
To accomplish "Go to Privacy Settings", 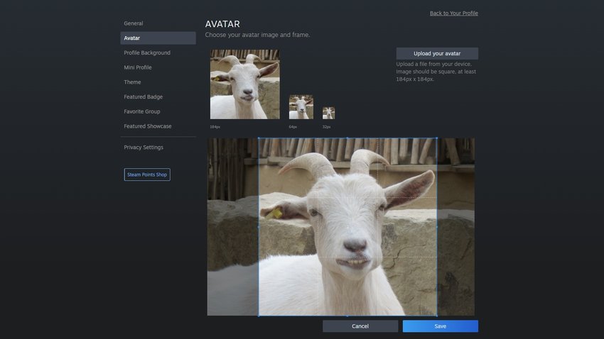I will coord(144,148).
